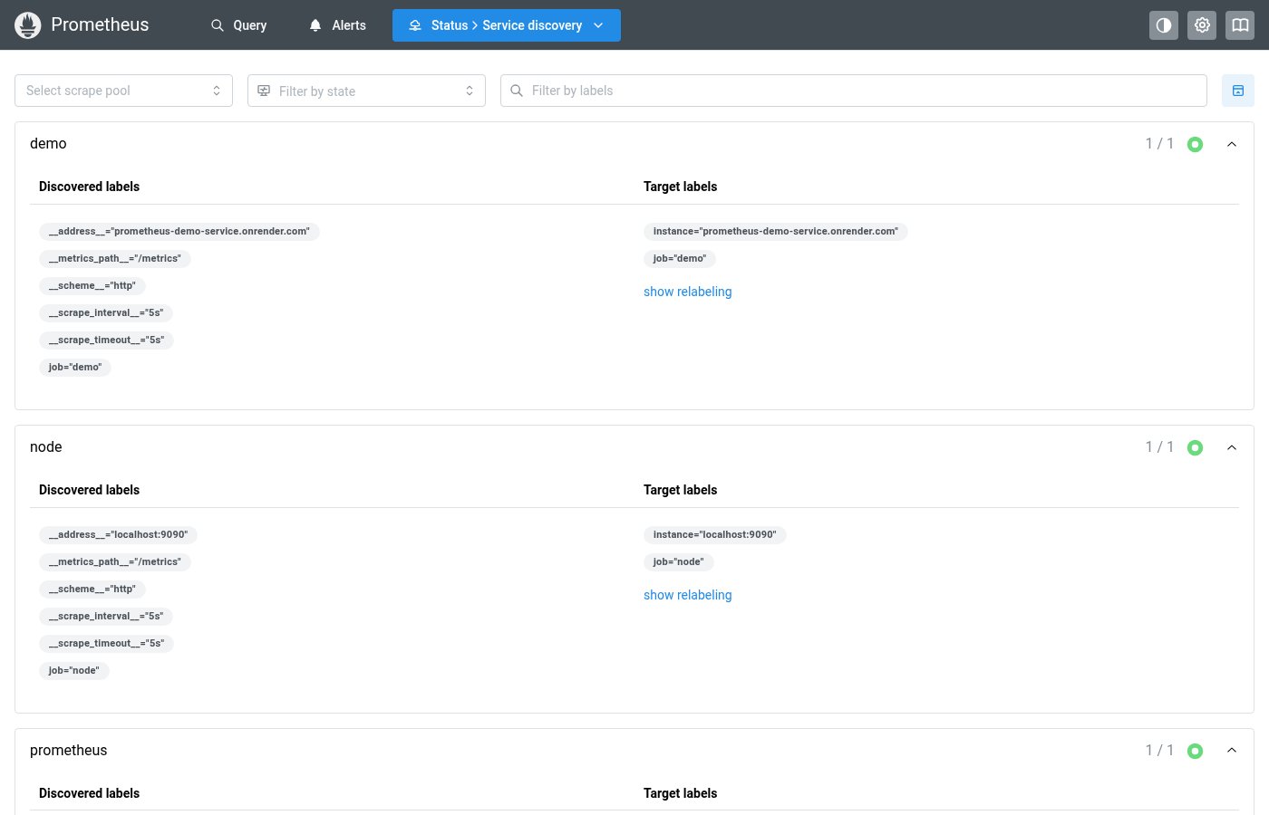Click demo's __scrape_interval__="5s" label
Screen dimensions: 1269x815
pyautogui.click(x=106, y=313)
